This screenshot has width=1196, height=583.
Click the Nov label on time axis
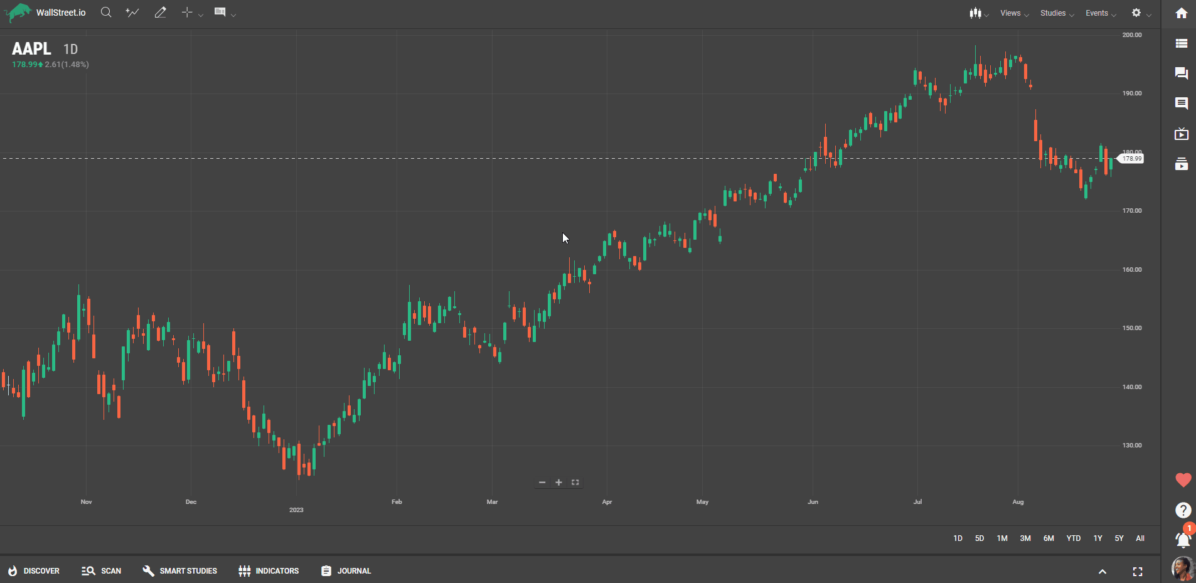click(x=86, y=502)
